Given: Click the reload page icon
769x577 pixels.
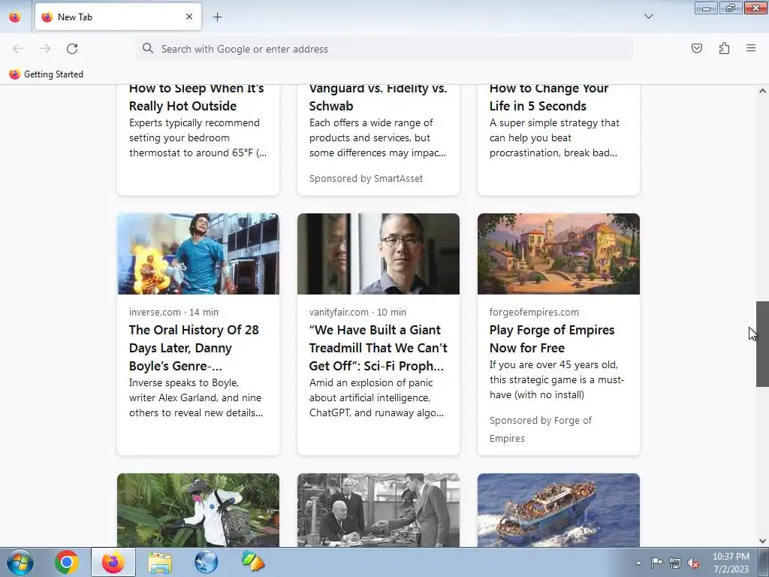Looking at the screenshot, I should coord(72,49).
